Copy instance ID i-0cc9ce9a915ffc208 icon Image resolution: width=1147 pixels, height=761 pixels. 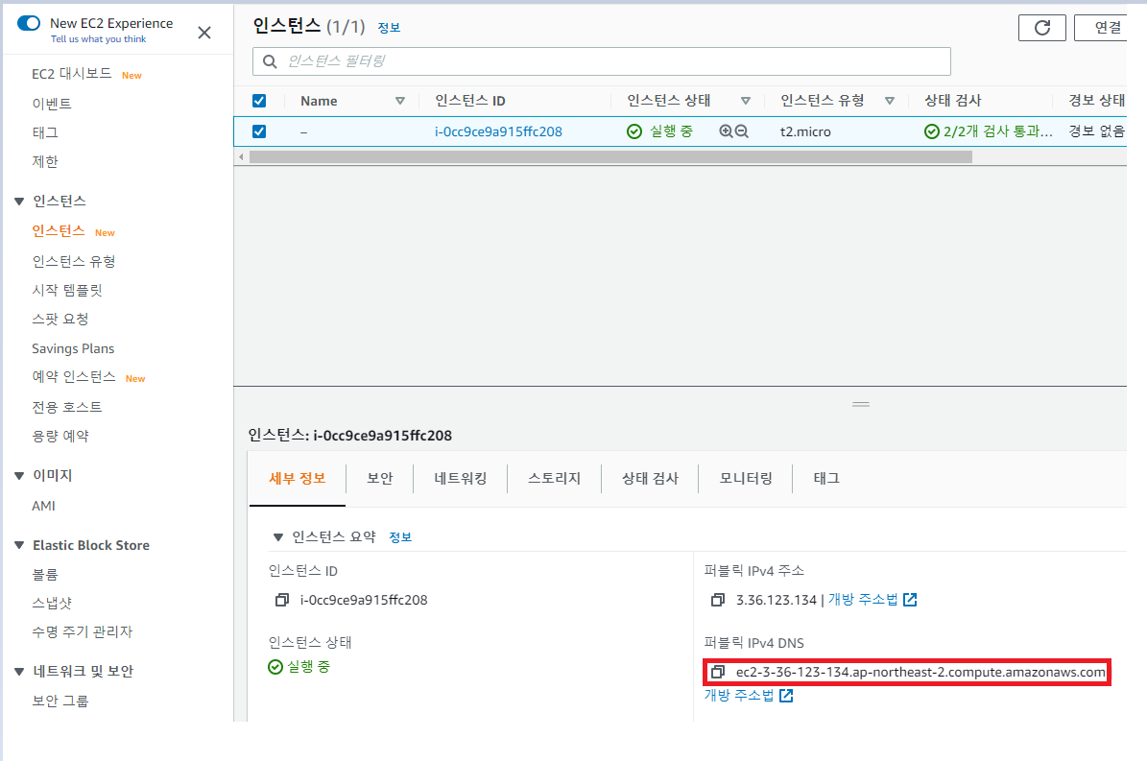click(281, 600)
